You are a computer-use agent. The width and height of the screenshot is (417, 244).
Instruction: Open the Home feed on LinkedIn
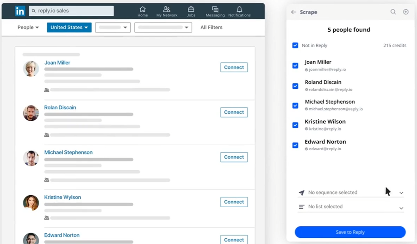[x=142, y=11]
